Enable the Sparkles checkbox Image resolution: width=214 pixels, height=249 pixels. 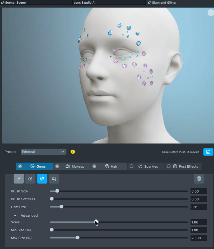tap(131, 166)
